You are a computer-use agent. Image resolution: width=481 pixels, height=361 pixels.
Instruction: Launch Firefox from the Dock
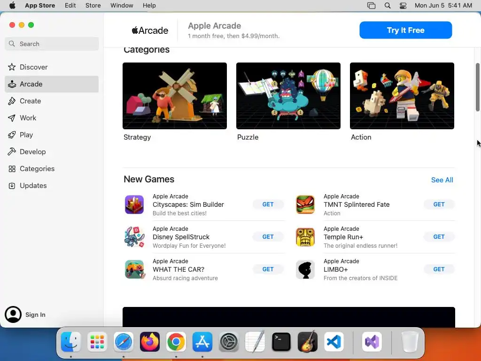coord(150,342)
